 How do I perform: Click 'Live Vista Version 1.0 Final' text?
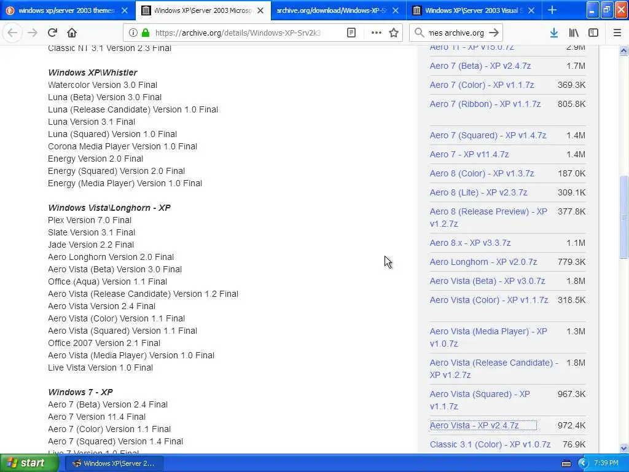tap(100, 368)
